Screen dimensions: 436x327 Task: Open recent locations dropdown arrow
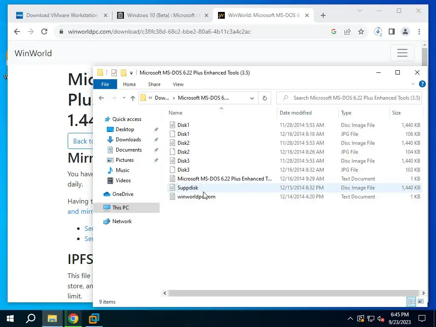click(124, 98)
